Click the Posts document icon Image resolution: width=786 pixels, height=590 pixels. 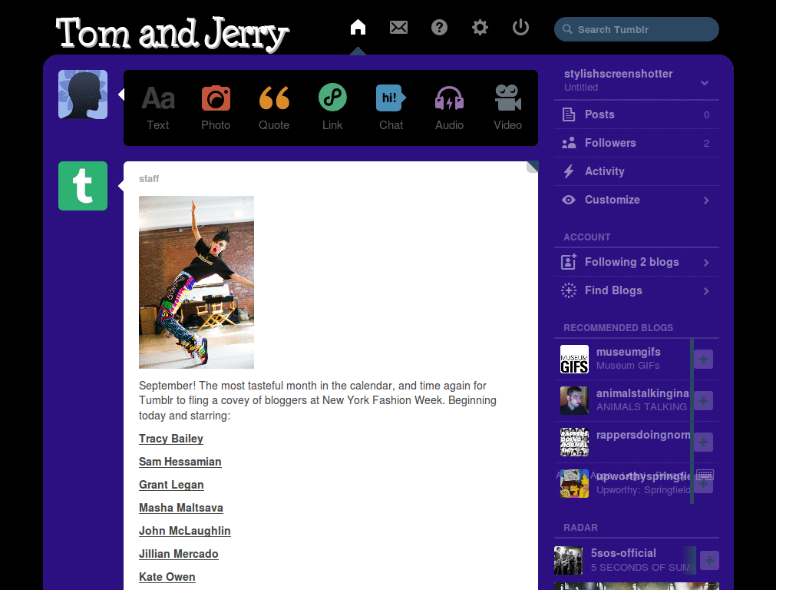tap(569, 114)
